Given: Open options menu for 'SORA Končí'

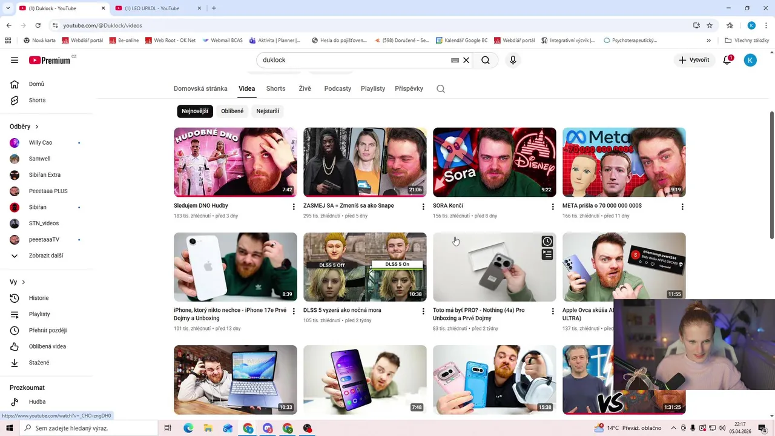Looking at the screenshot, I should point(553,206).
